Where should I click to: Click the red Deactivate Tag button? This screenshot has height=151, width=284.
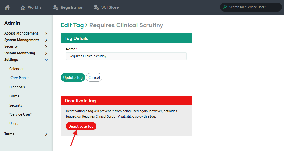tap(81, 126)
